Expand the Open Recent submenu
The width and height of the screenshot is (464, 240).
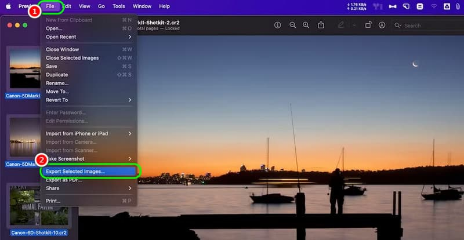(89, 37)
